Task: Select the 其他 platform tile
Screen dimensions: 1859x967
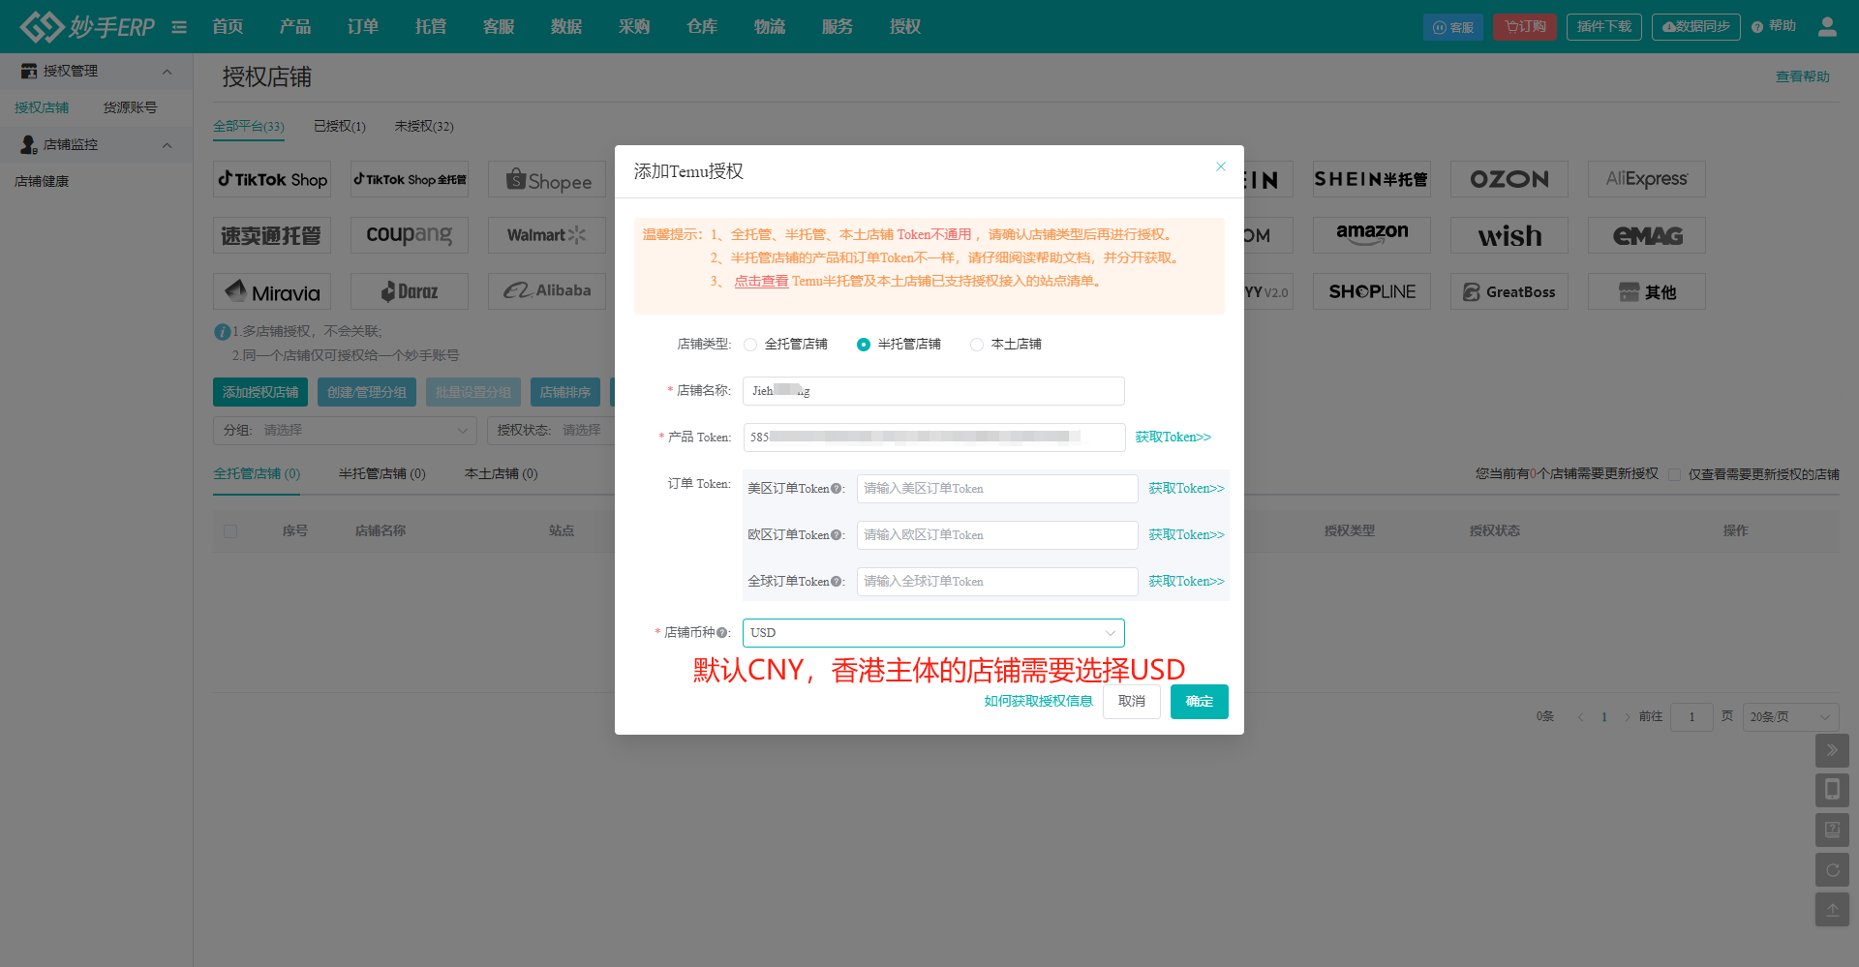Action: [1647, 291]
